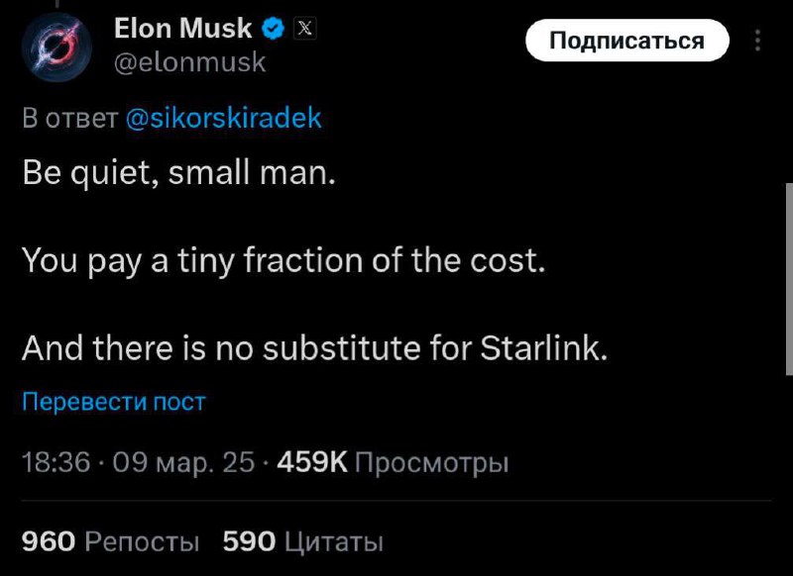Click Перевести пост to translate
The height and width of the screenshot is (576, 793).
(113, 402)
